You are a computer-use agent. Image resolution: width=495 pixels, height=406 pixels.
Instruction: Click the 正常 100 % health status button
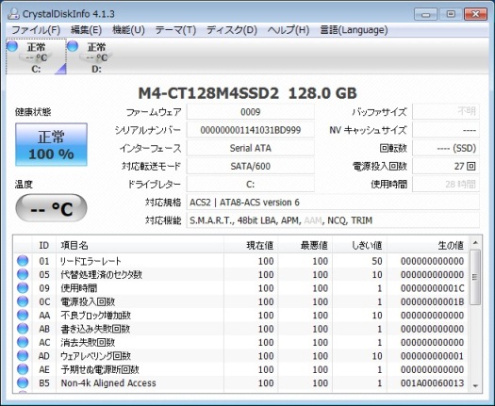[x=51, y=144]
